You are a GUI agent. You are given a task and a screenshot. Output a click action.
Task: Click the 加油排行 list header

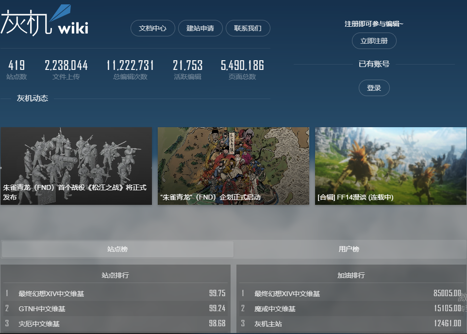351,275
